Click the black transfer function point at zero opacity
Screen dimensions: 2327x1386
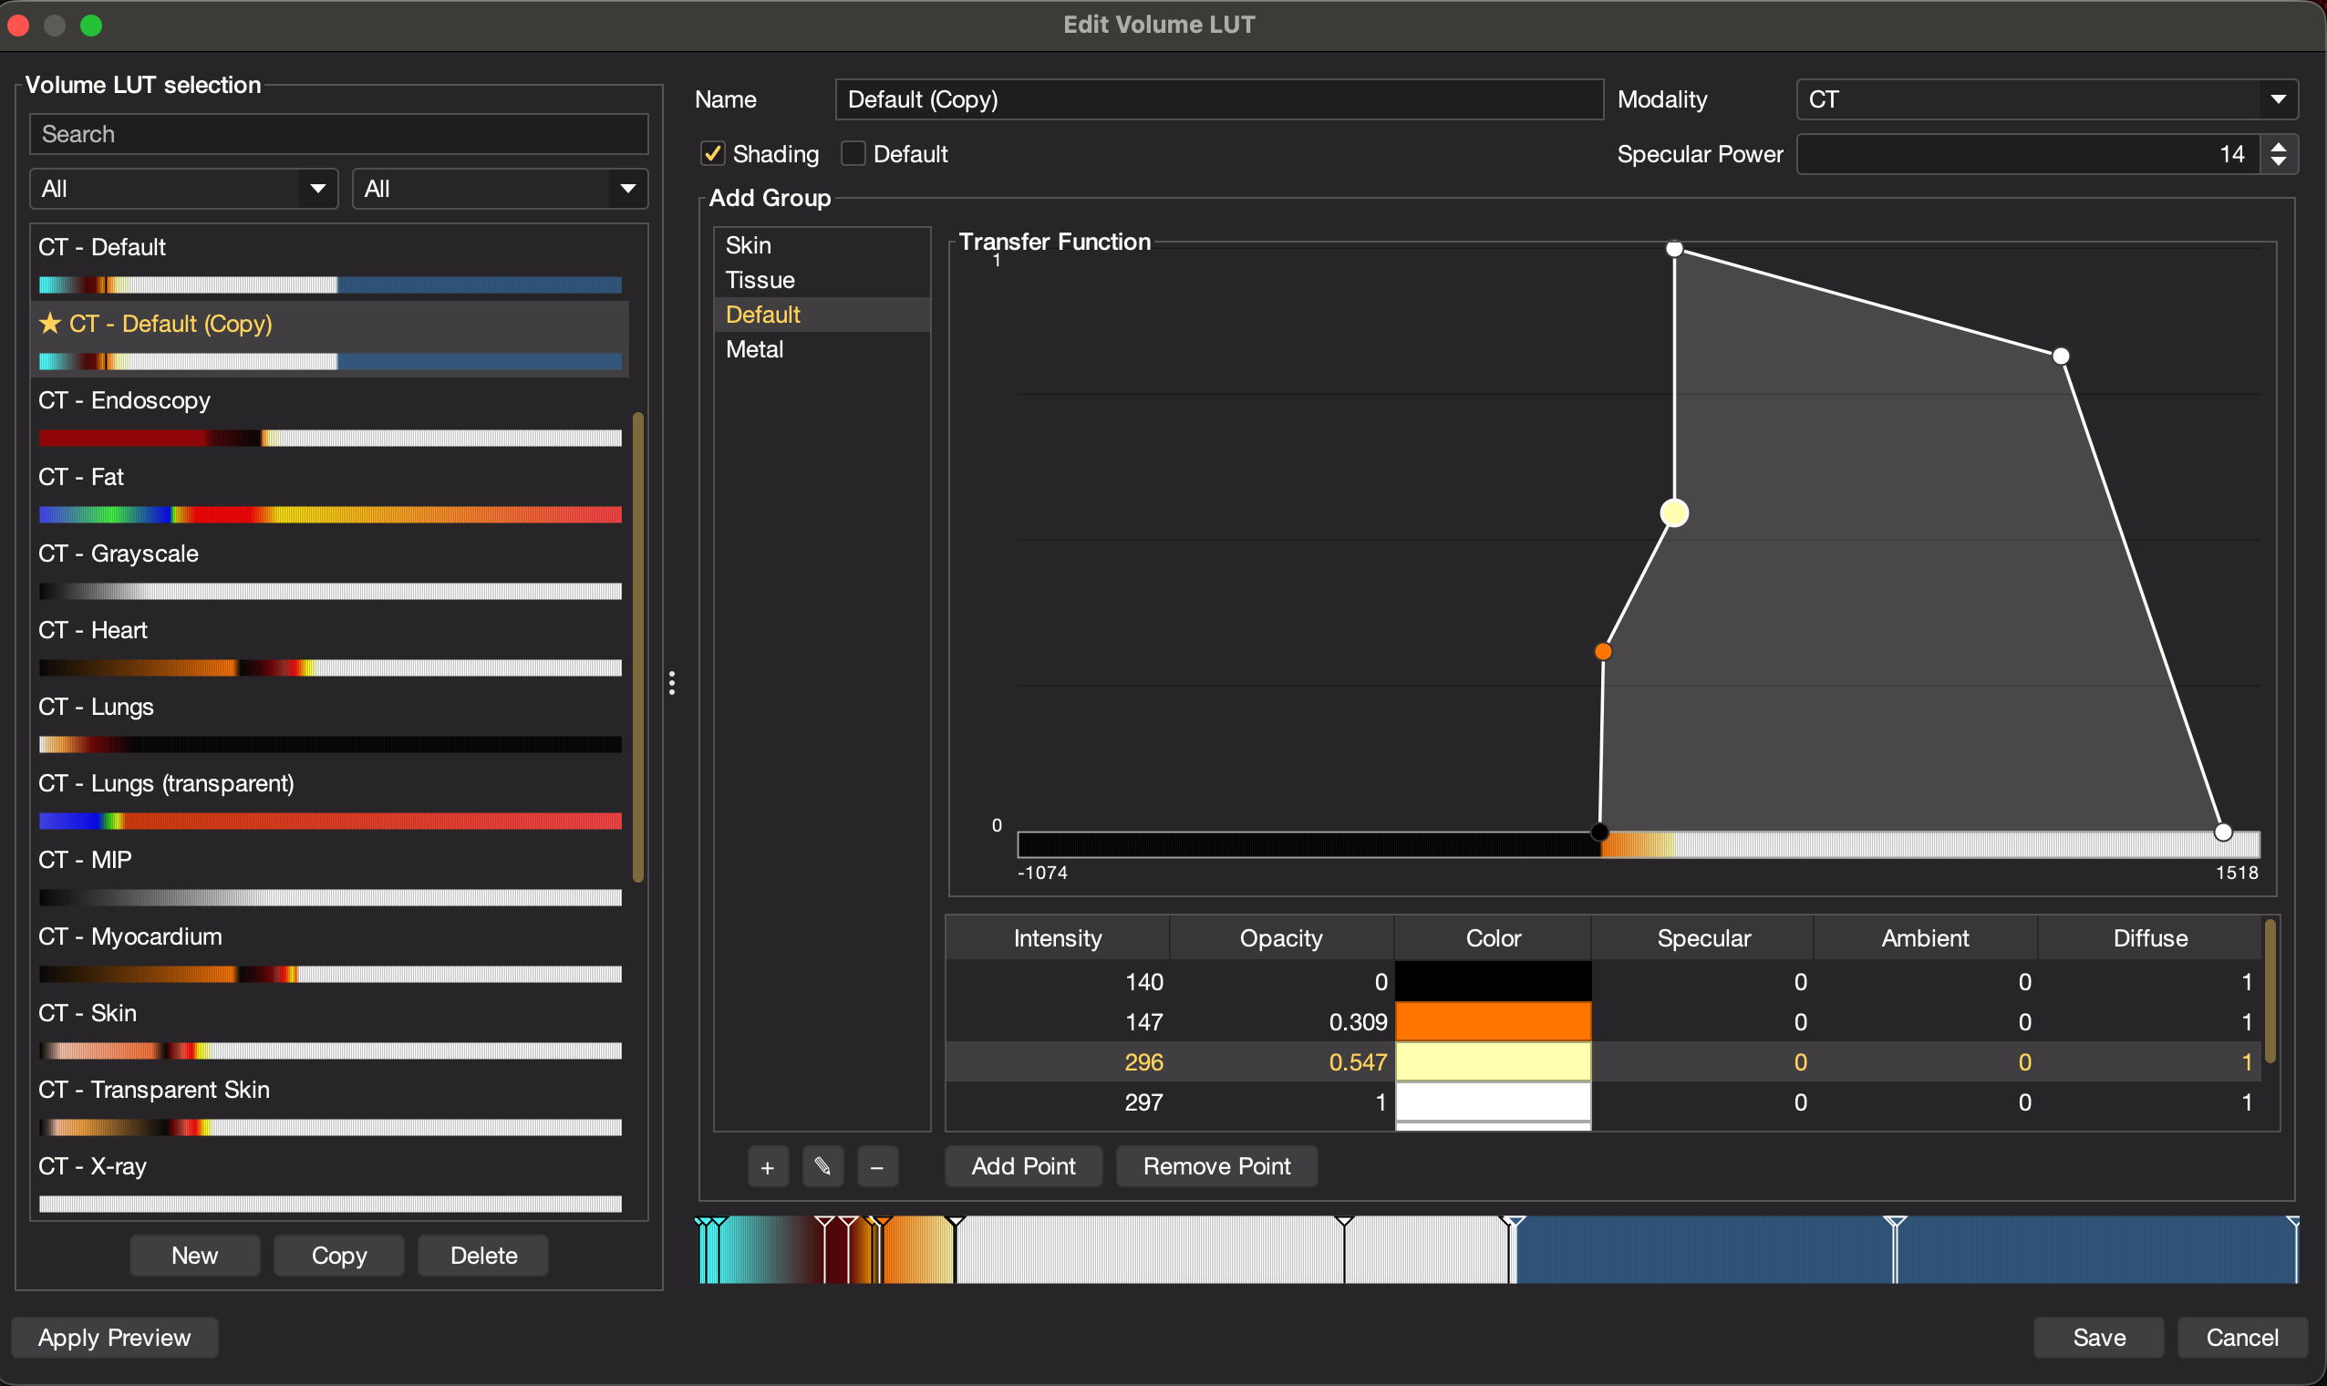point(1599,832)
